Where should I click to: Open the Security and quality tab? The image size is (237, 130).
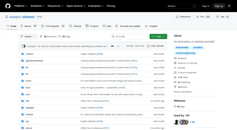[x=128, y=26]
